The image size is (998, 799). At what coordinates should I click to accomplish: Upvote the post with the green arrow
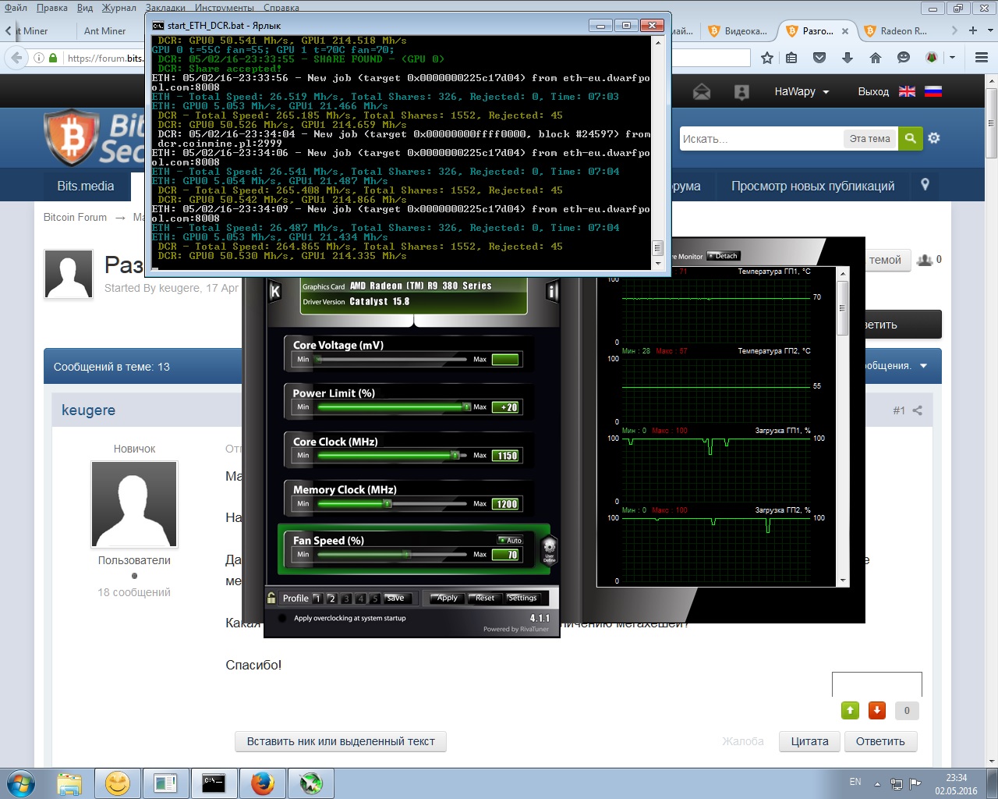(850, 710)
